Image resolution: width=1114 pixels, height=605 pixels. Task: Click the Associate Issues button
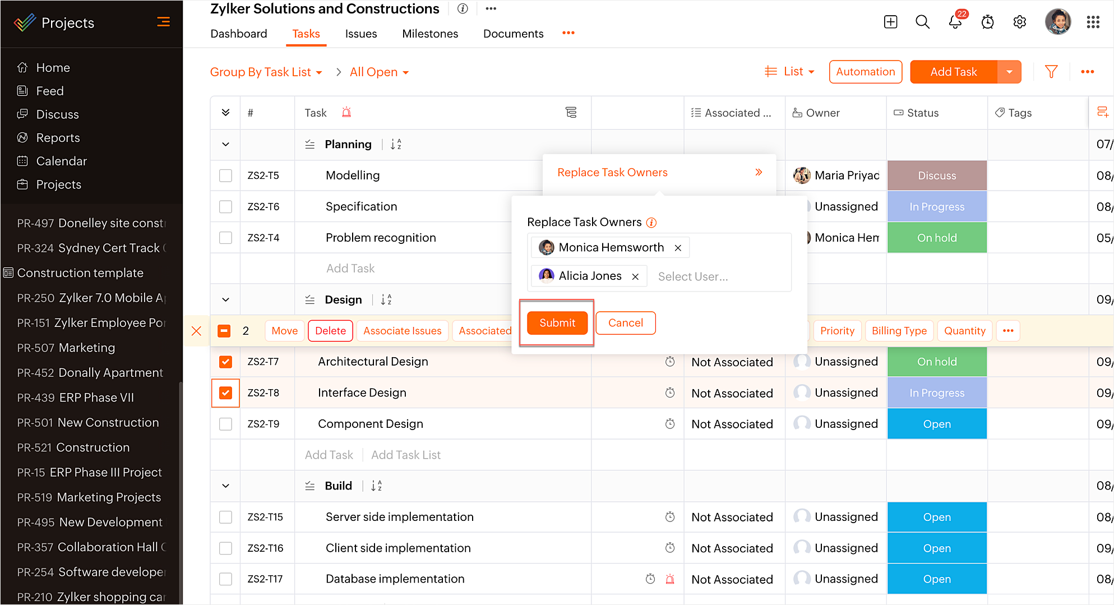pyautogui.click(x=403, y=331)
